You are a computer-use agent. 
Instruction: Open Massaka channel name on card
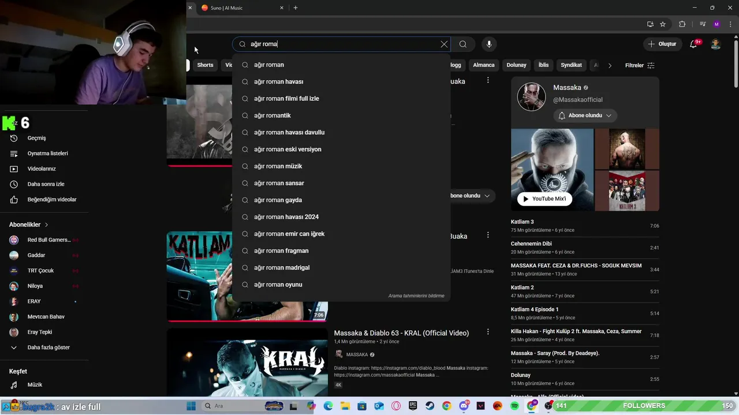click(x=567, y=88)
